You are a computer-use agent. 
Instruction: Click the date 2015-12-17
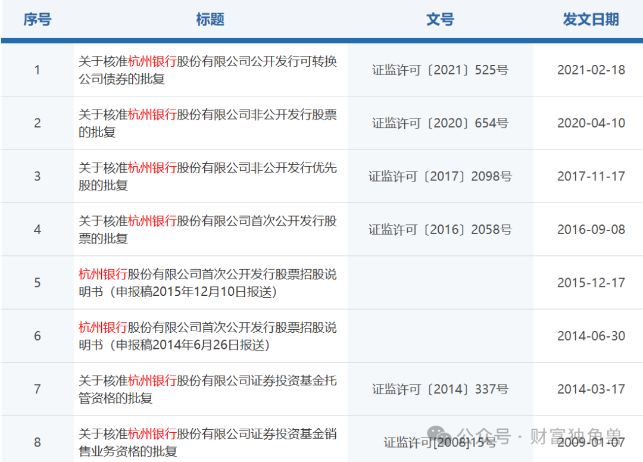591,283
